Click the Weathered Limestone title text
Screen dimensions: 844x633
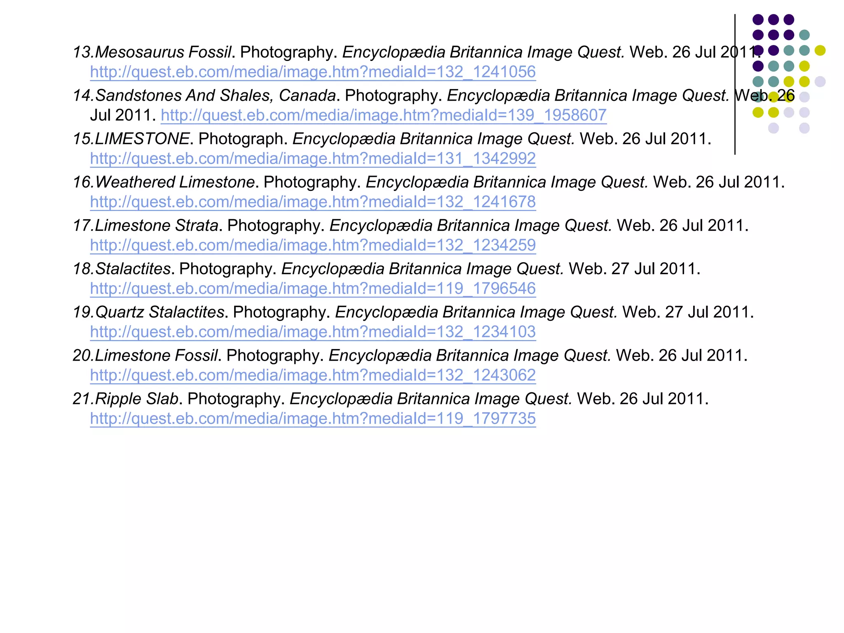point(175,182)
